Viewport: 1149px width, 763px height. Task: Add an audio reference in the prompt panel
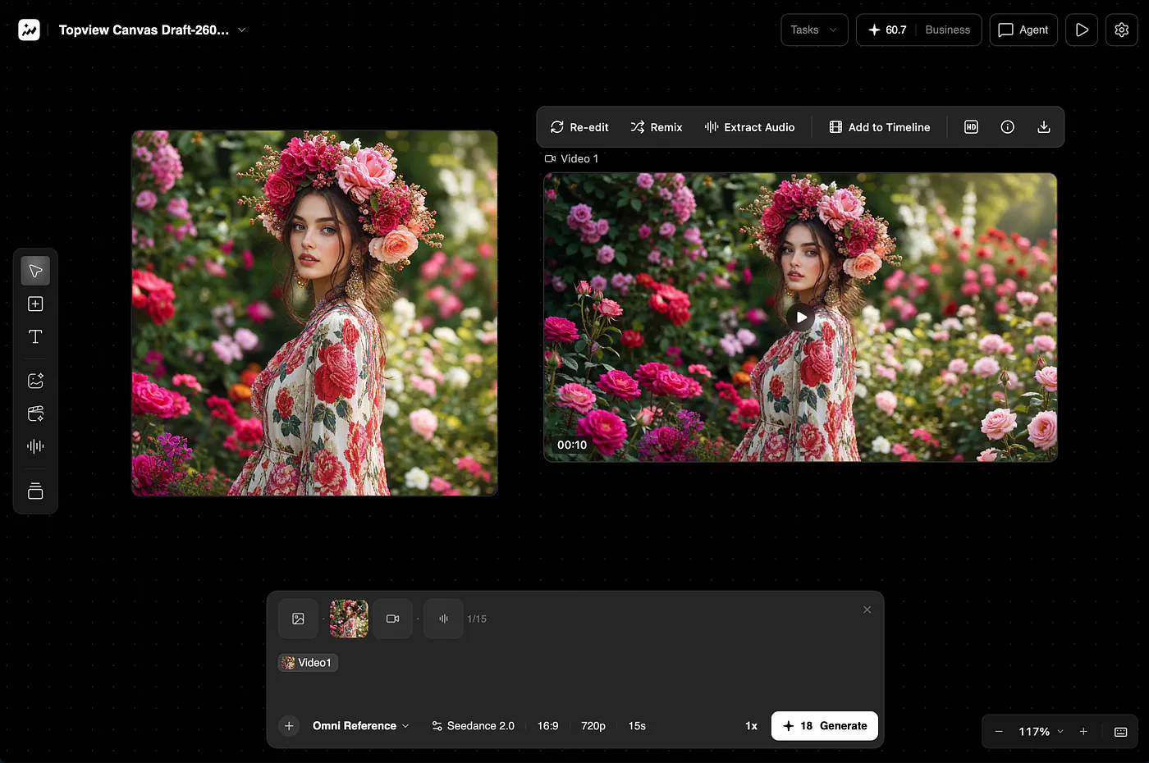point(443,619)
